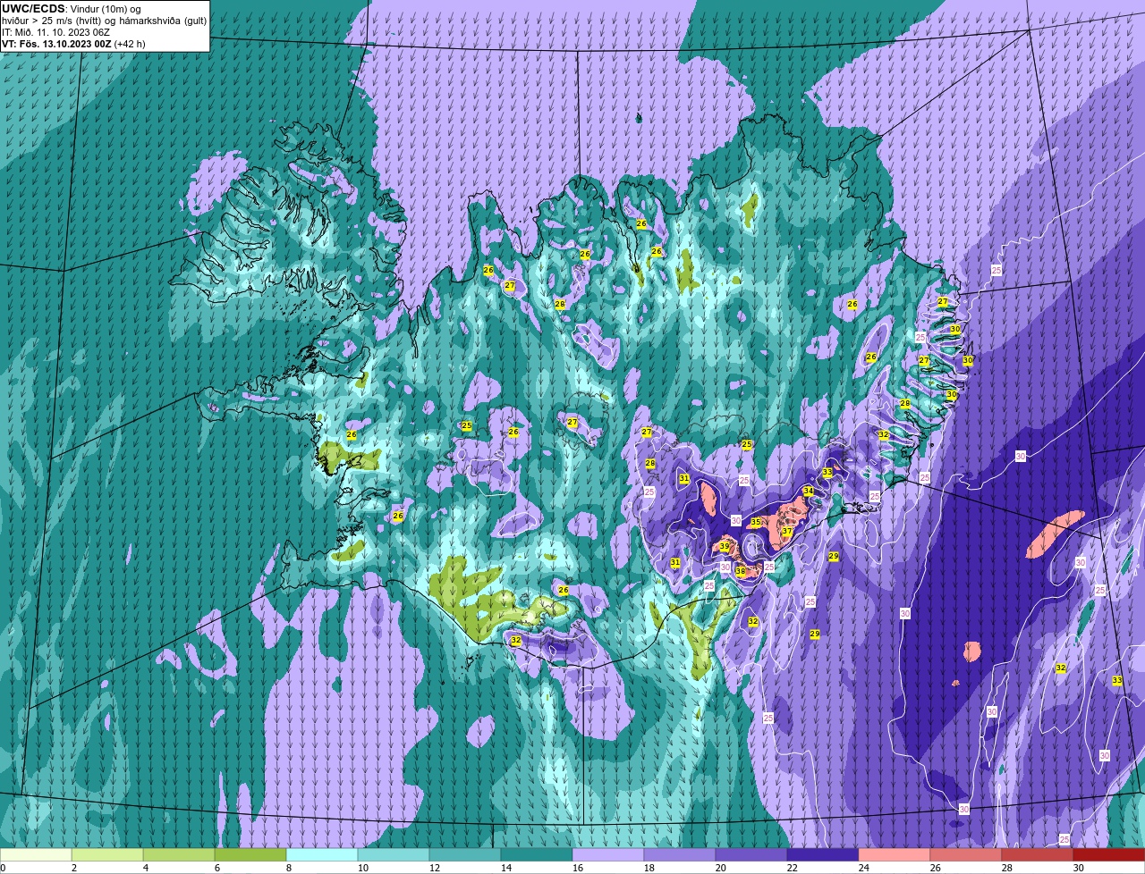This screenshot has height=874, width=1145.
Task: Click the legend tick label 12
Action: click(435, 868)
